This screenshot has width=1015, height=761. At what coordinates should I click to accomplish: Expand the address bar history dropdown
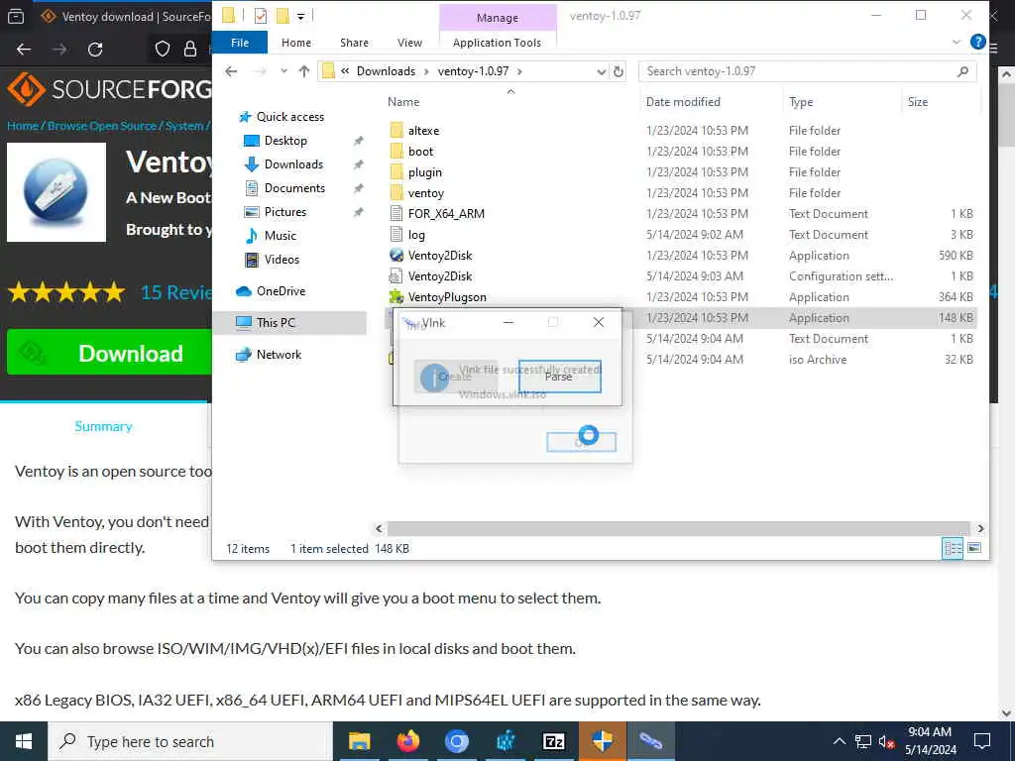(x=602, y=71)
